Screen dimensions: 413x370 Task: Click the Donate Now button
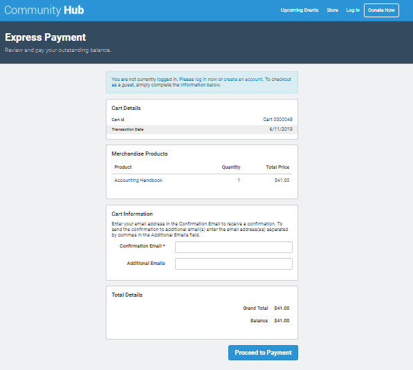coord(381,10)
